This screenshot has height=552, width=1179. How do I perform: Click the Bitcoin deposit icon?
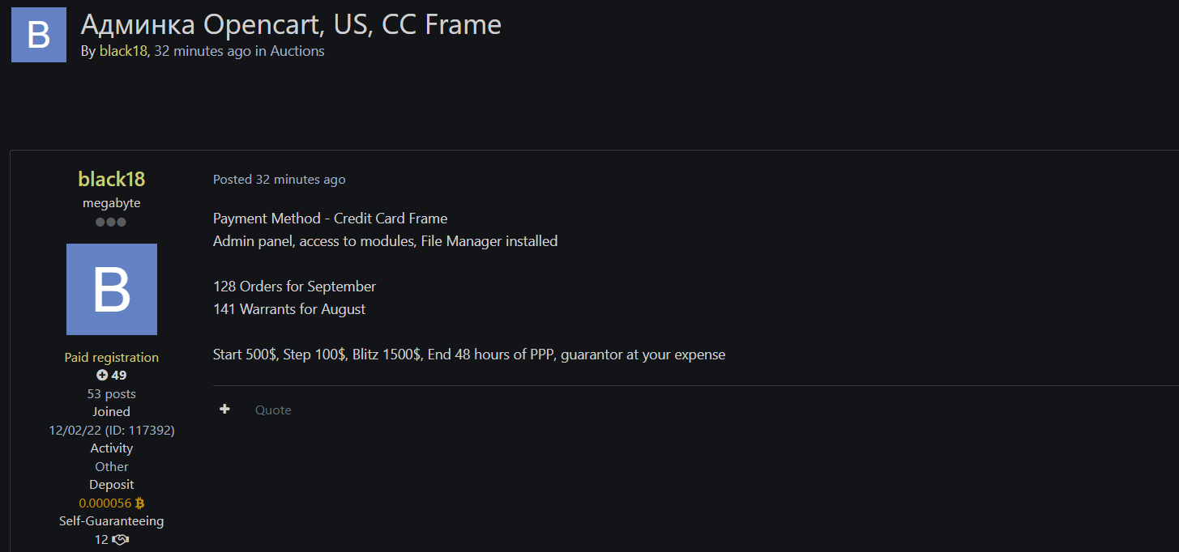click(140, 503)
